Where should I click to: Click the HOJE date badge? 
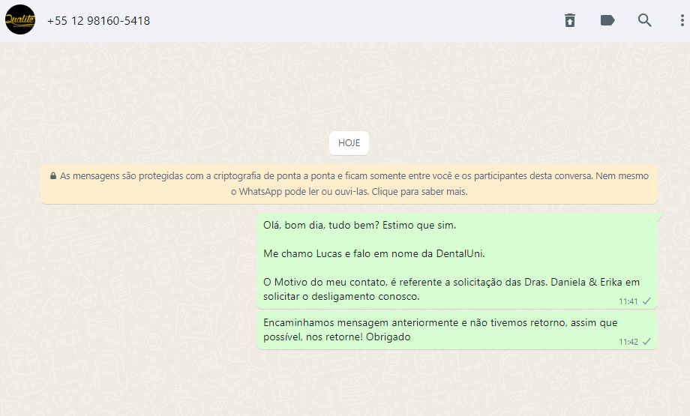point(349,143)
